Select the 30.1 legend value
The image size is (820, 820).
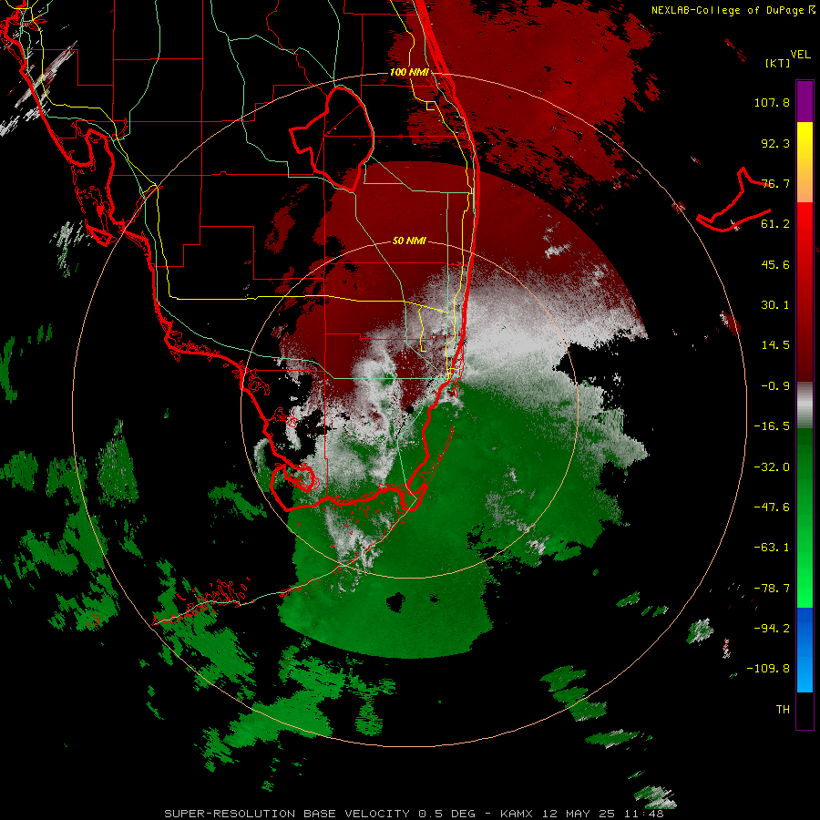[x=775, y=305]
